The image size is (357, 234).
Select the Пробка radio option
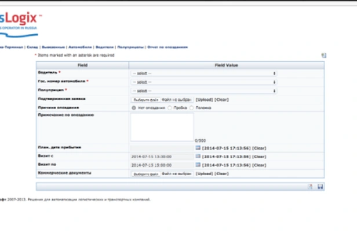169,107
